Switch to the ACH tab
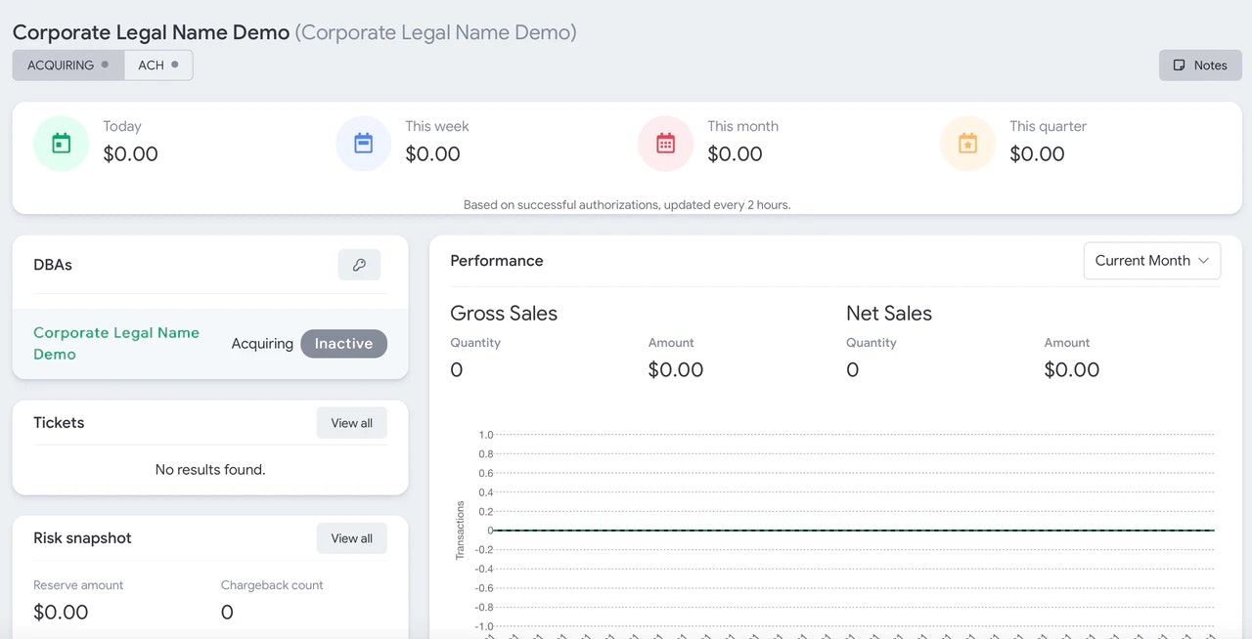This screenshot has width=1252, height=639. 152,65
